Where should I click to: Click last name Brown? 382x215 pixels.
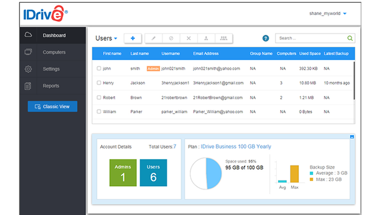tap(136, 97)
